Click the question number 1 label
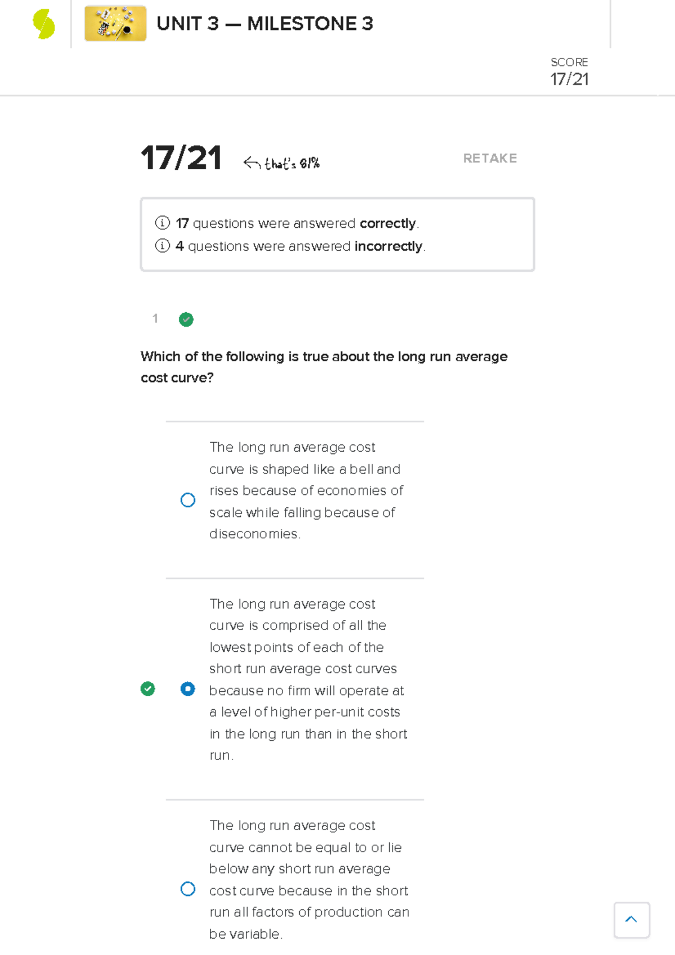The height and width of the screenshot is (955, 675). click(155, 319)
